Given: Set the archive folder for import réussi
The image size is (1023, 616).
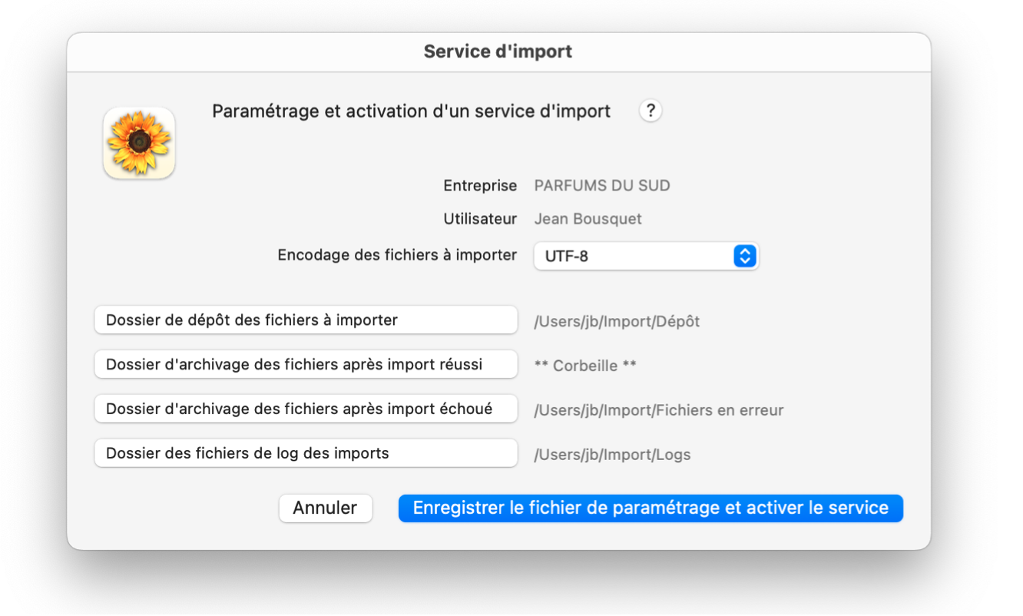Looking at the screenshot, I should [306, 364].
